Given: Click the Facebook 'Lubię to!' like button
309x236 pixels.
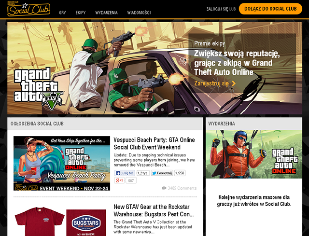Looking at the screenshot, I should 125,173.
